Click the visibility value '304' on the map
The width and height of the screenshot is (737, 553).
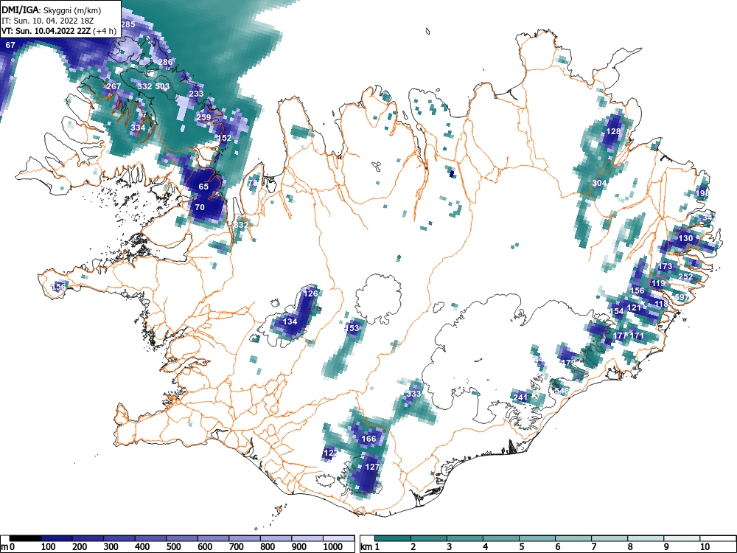click(x=598, y=183)
